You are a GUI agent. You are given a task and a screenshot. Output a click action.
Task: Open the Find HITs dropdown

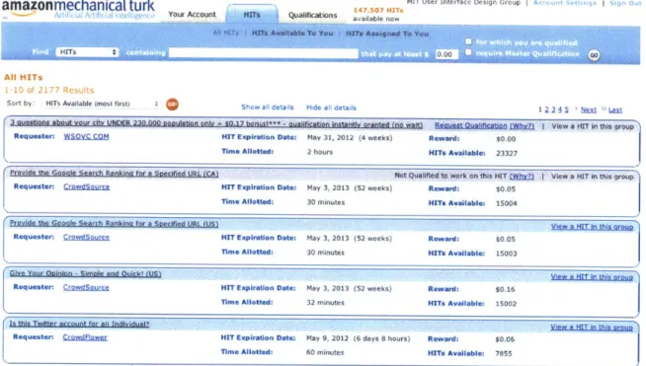point(87,52)
